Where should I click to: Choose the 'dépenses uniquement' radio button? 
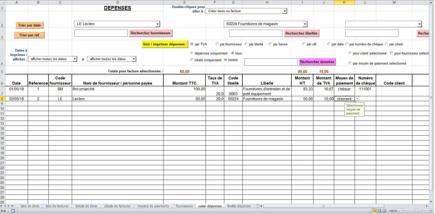click(192, 53)
